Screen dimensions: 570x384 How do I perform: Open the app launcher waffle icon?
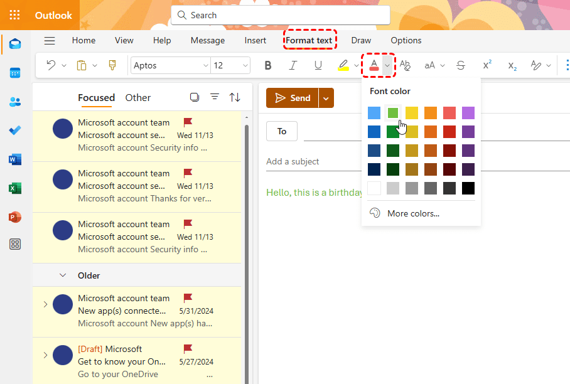tap(14, 15)
